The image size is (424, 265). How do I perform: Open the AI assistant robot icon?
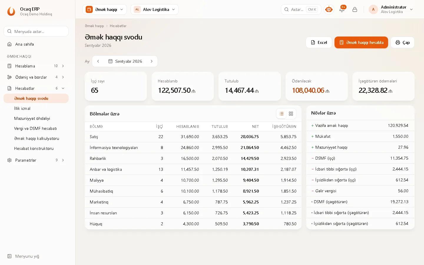coord(329,9)
